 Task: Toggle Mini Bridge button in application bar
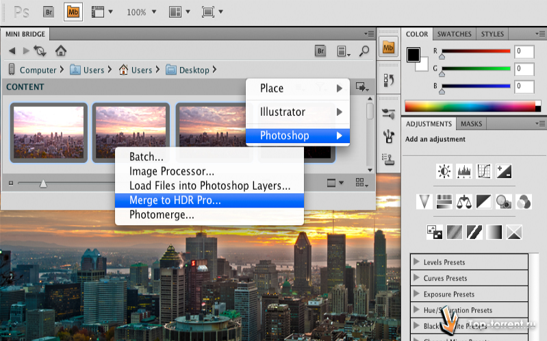click(73, 12)
